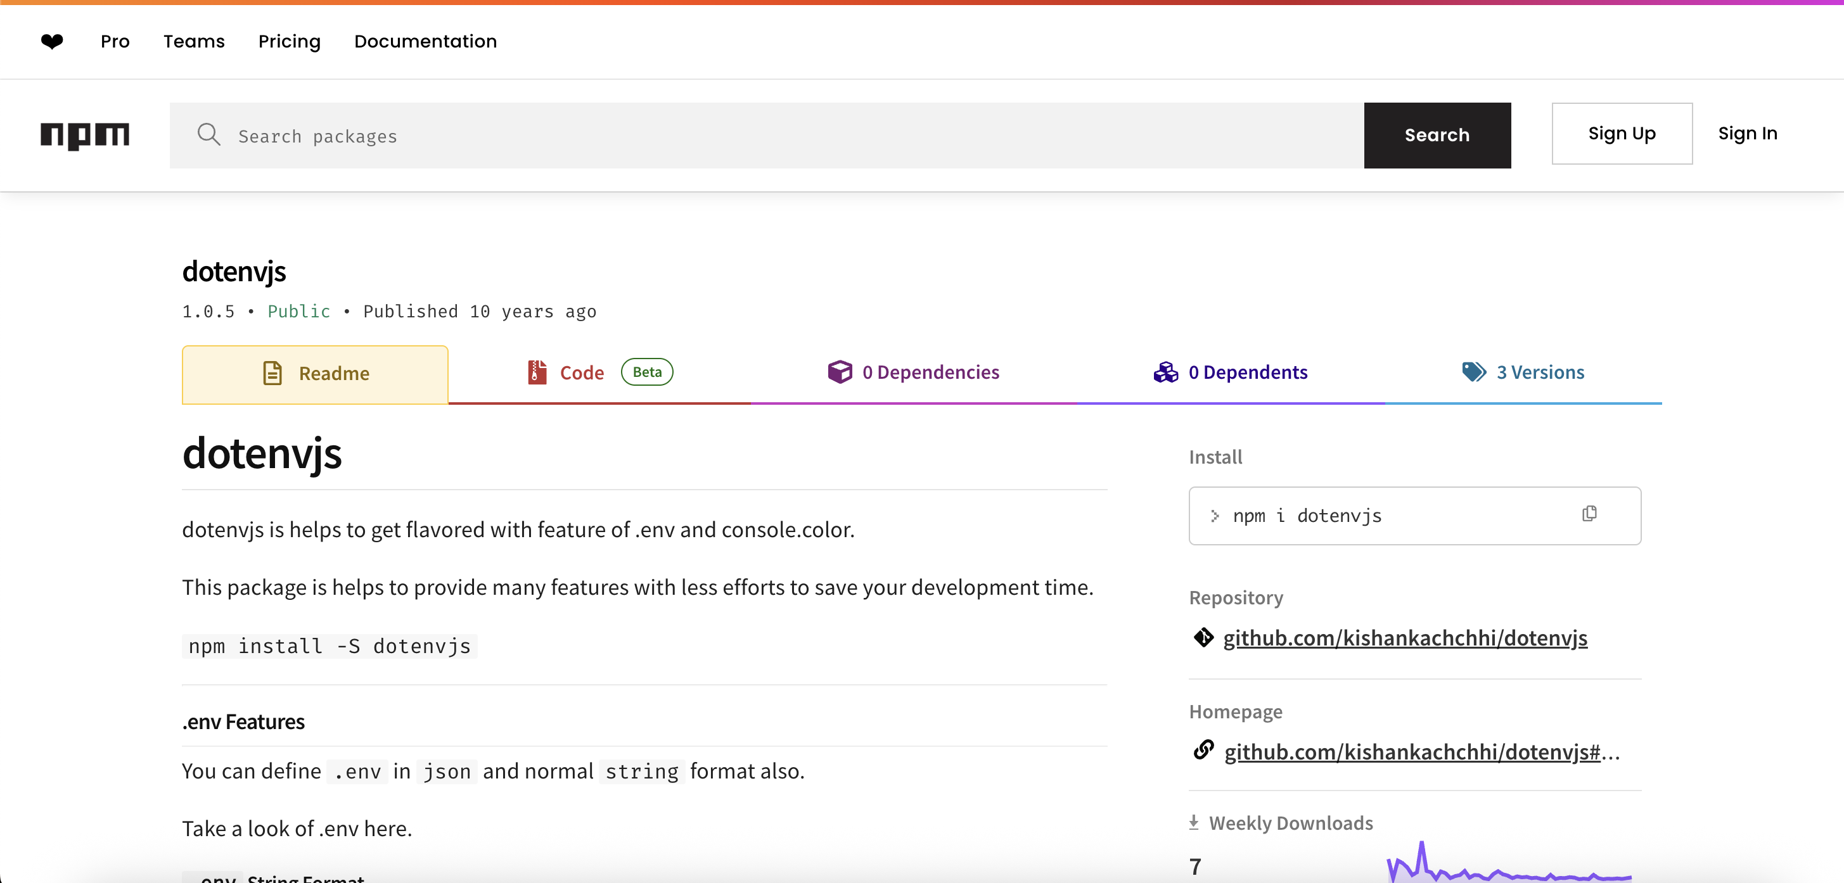The width and height of the screenshot is (1844, 883).
Task: Click the download icon beside Weekly Downloads
Action: coord(1194,822)
